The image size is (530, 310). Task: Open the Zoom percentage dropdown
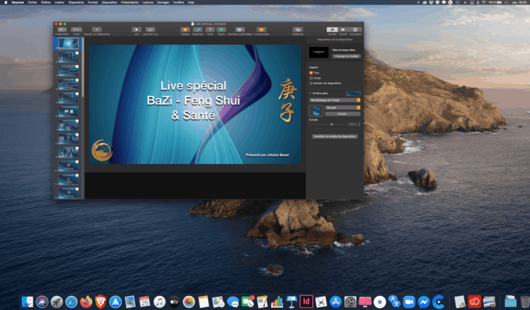pos(76,30)
